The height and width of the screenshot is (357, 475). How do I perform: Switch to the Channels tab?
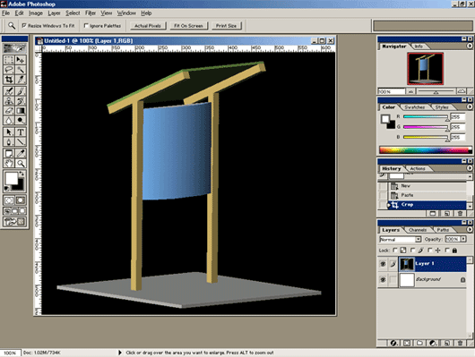418,230
